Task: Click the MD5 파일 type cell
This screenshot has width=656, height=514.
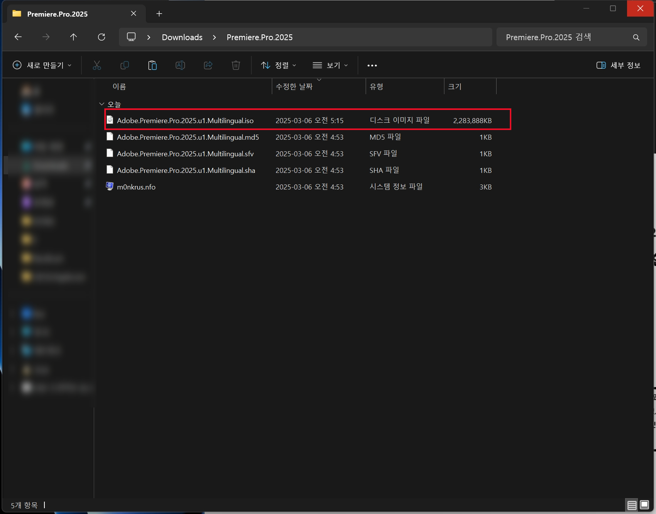Action: click(385, 137)
